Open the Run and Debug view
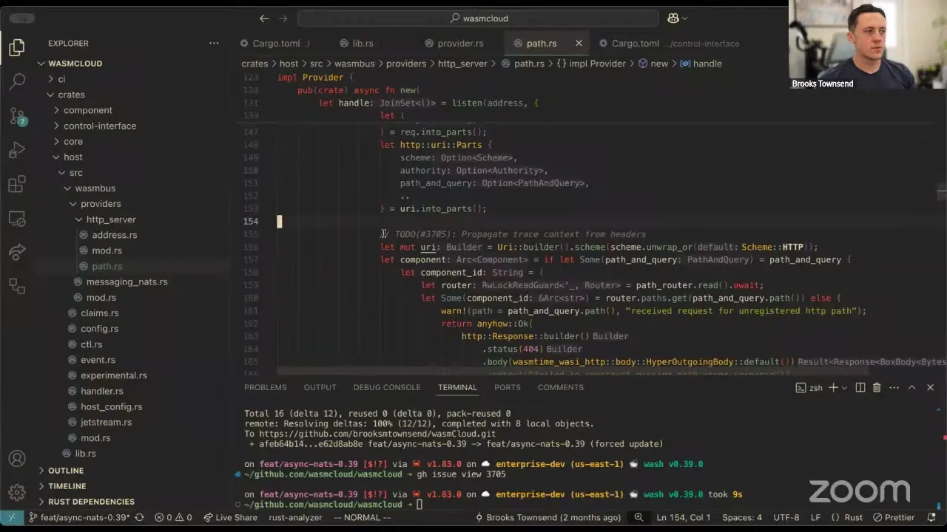 (x=16, y=151)
